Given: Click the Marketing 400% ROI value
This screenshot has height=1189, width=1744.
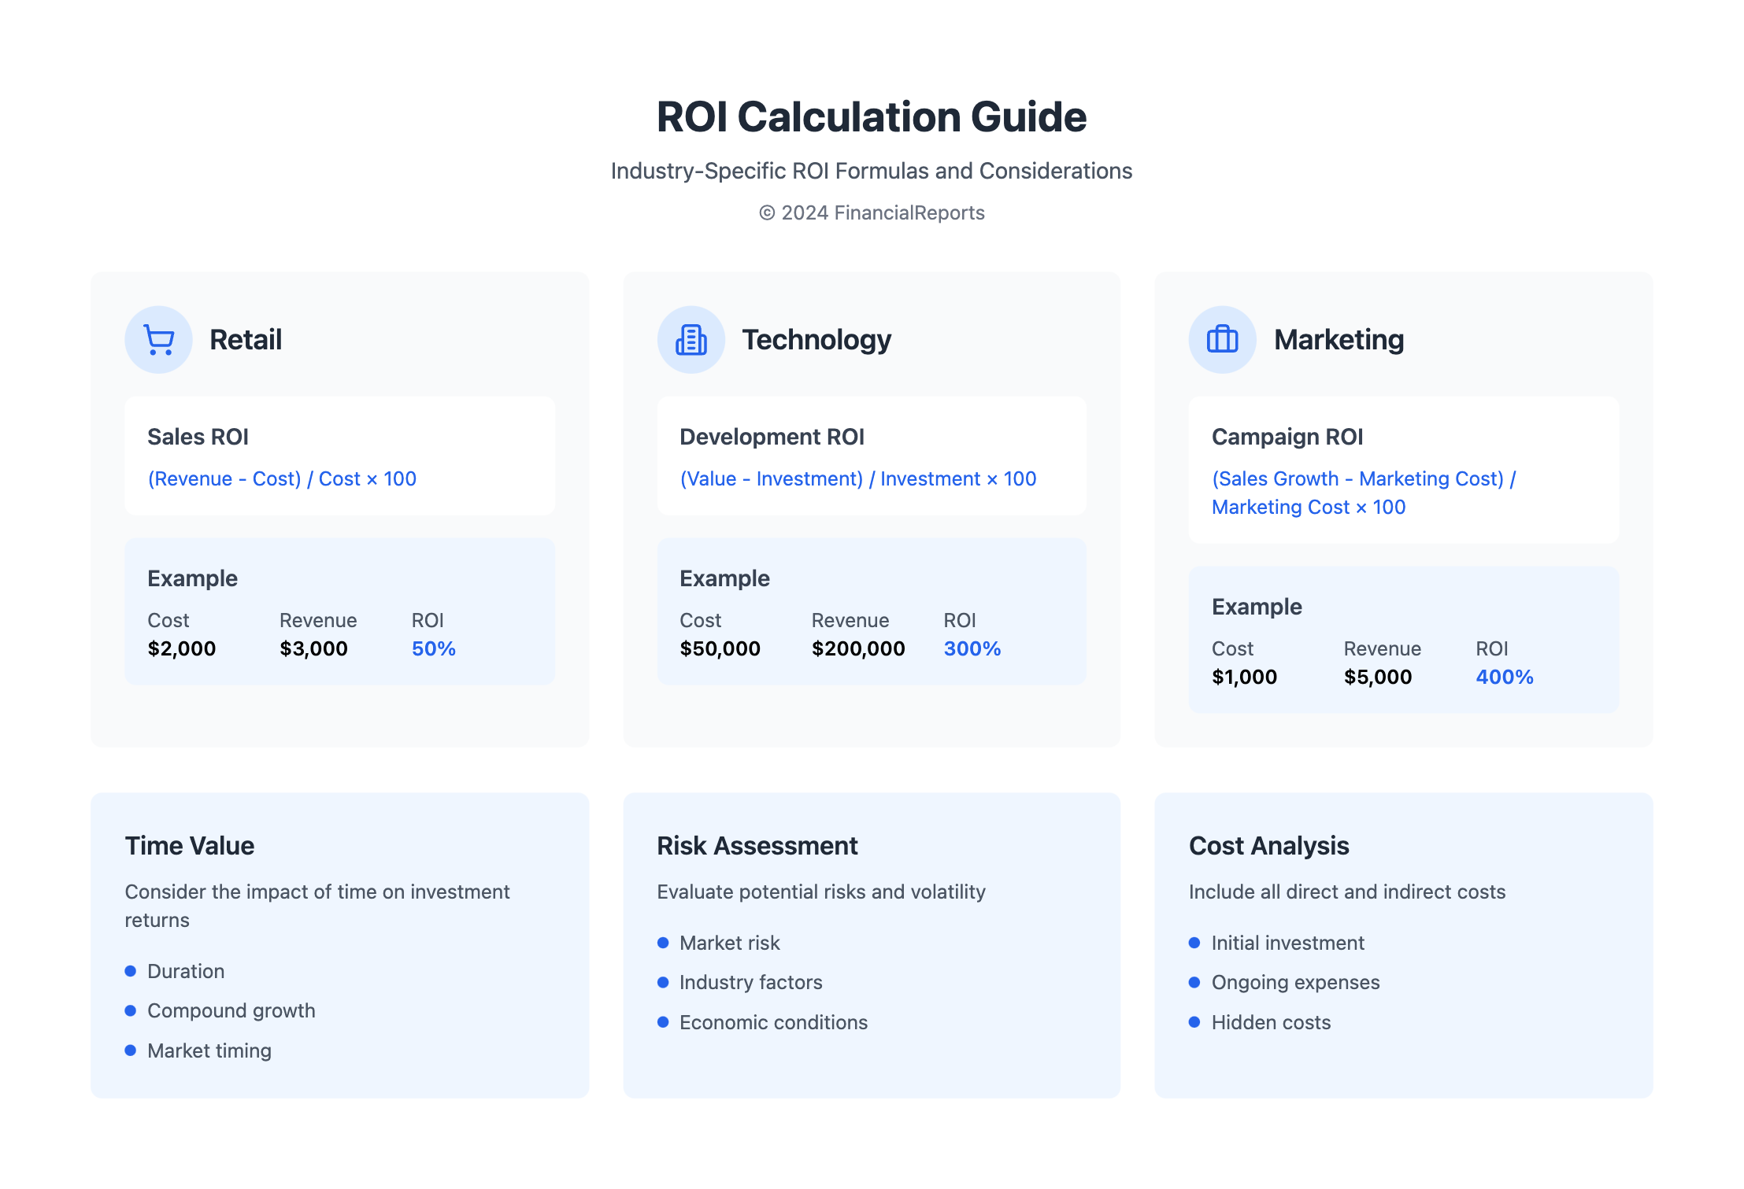Looking at the screenshot, I should pos(1504,677).
